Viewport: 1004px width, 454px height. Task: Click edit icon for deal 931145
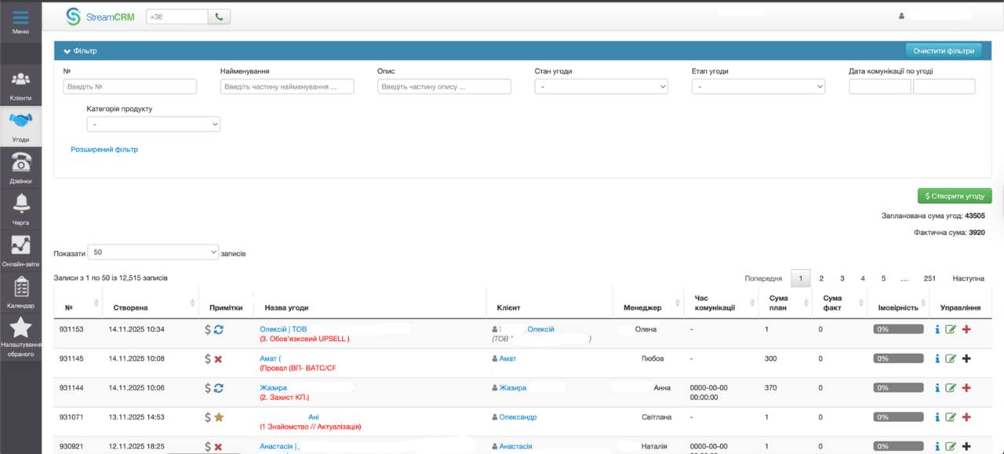pyautogui.click(x=951, y=358)
